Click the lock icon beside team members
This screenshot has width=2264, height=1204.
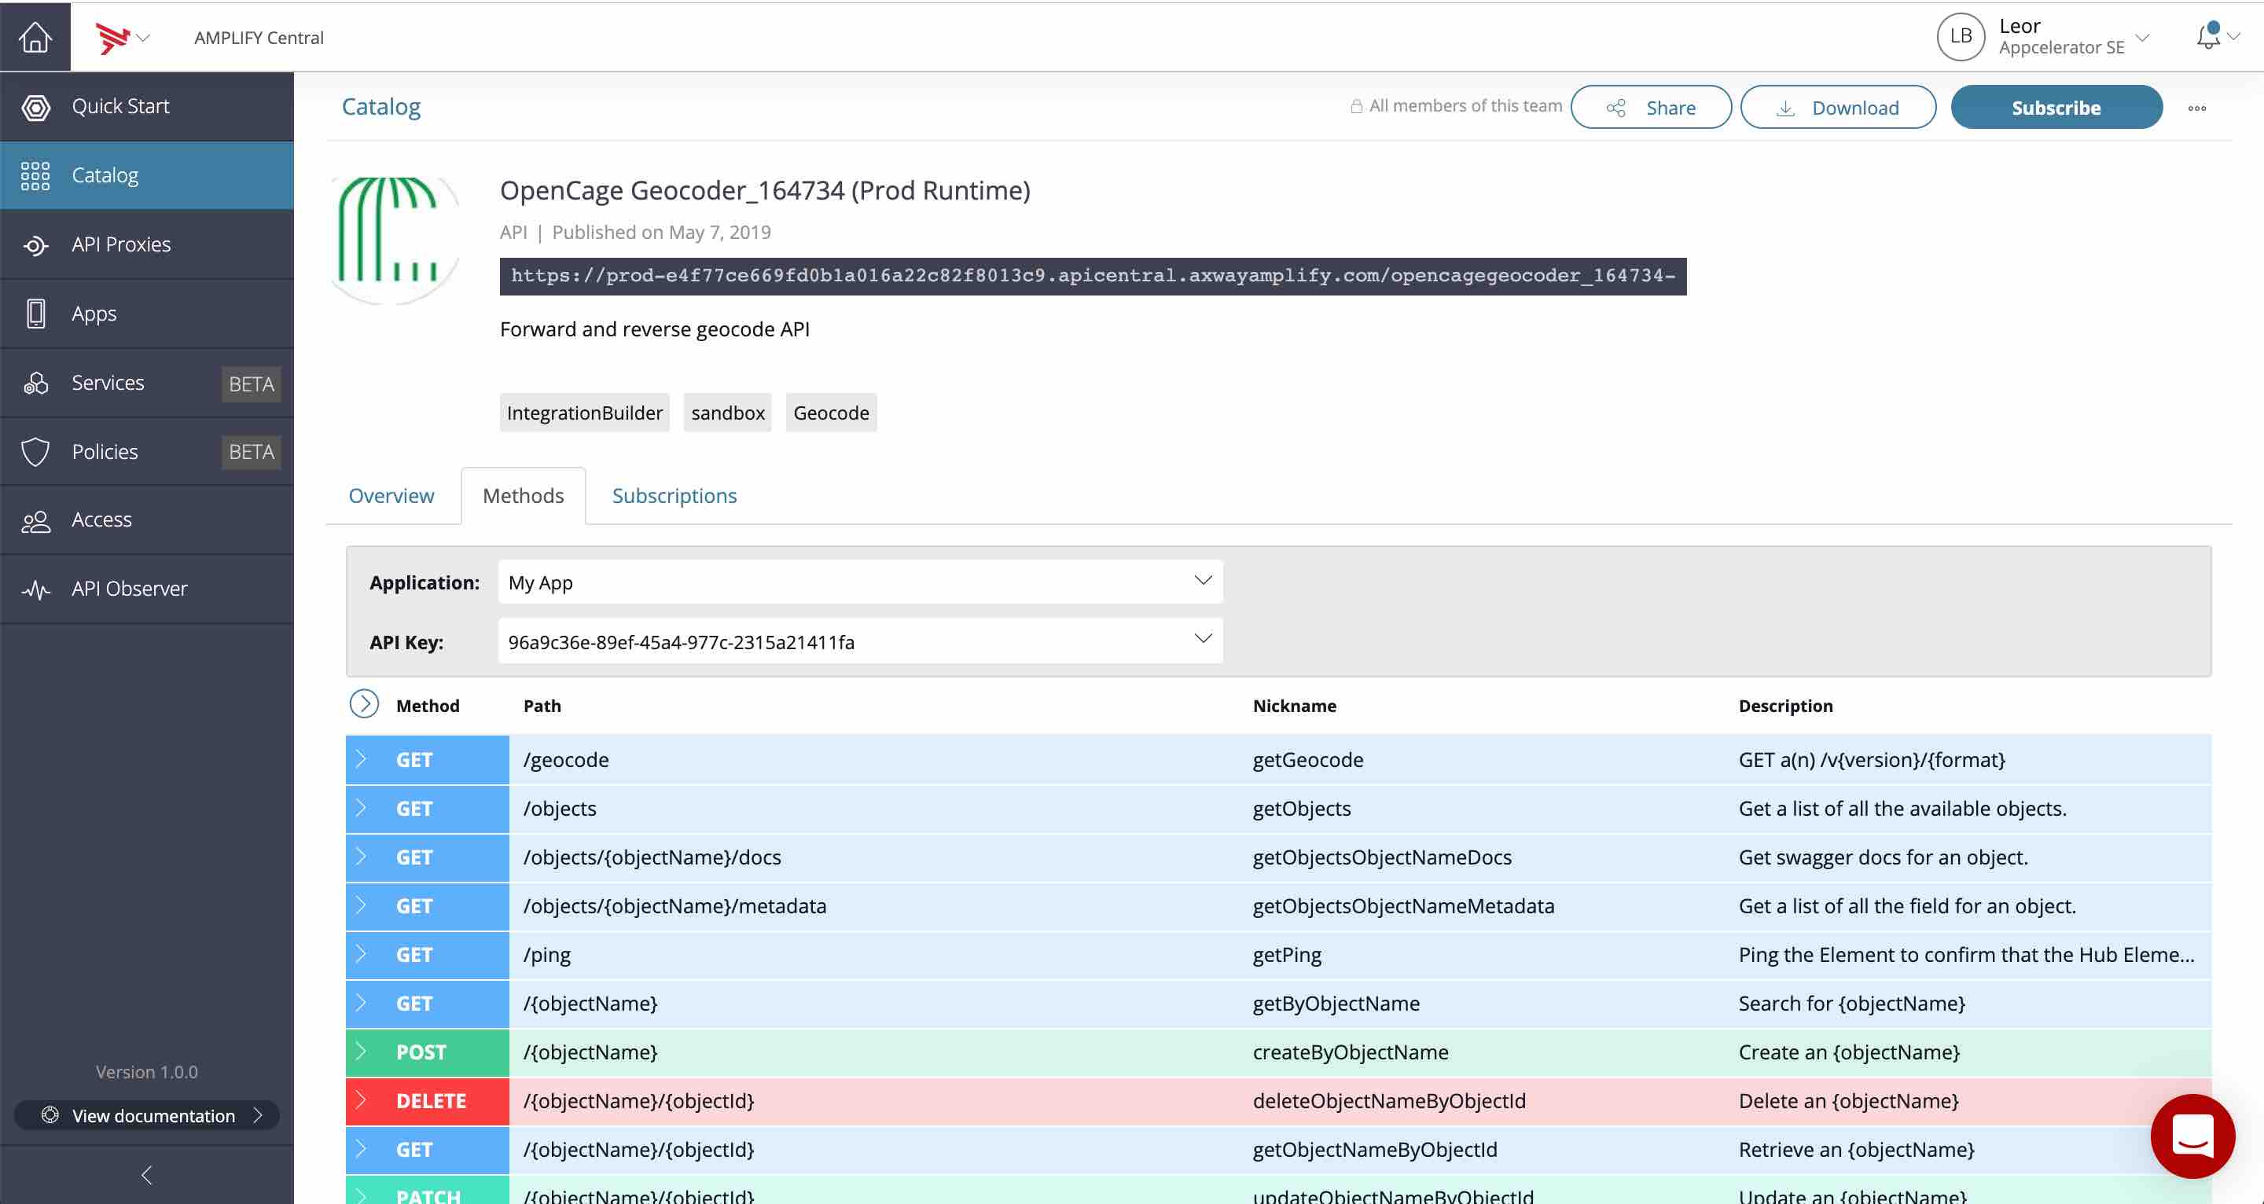coord(1356,106)
